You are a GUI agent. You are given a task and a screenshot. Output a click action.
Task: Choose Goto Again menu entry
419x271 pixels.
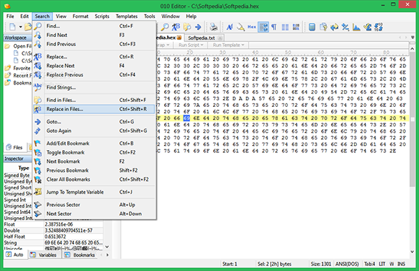point(94,131)
